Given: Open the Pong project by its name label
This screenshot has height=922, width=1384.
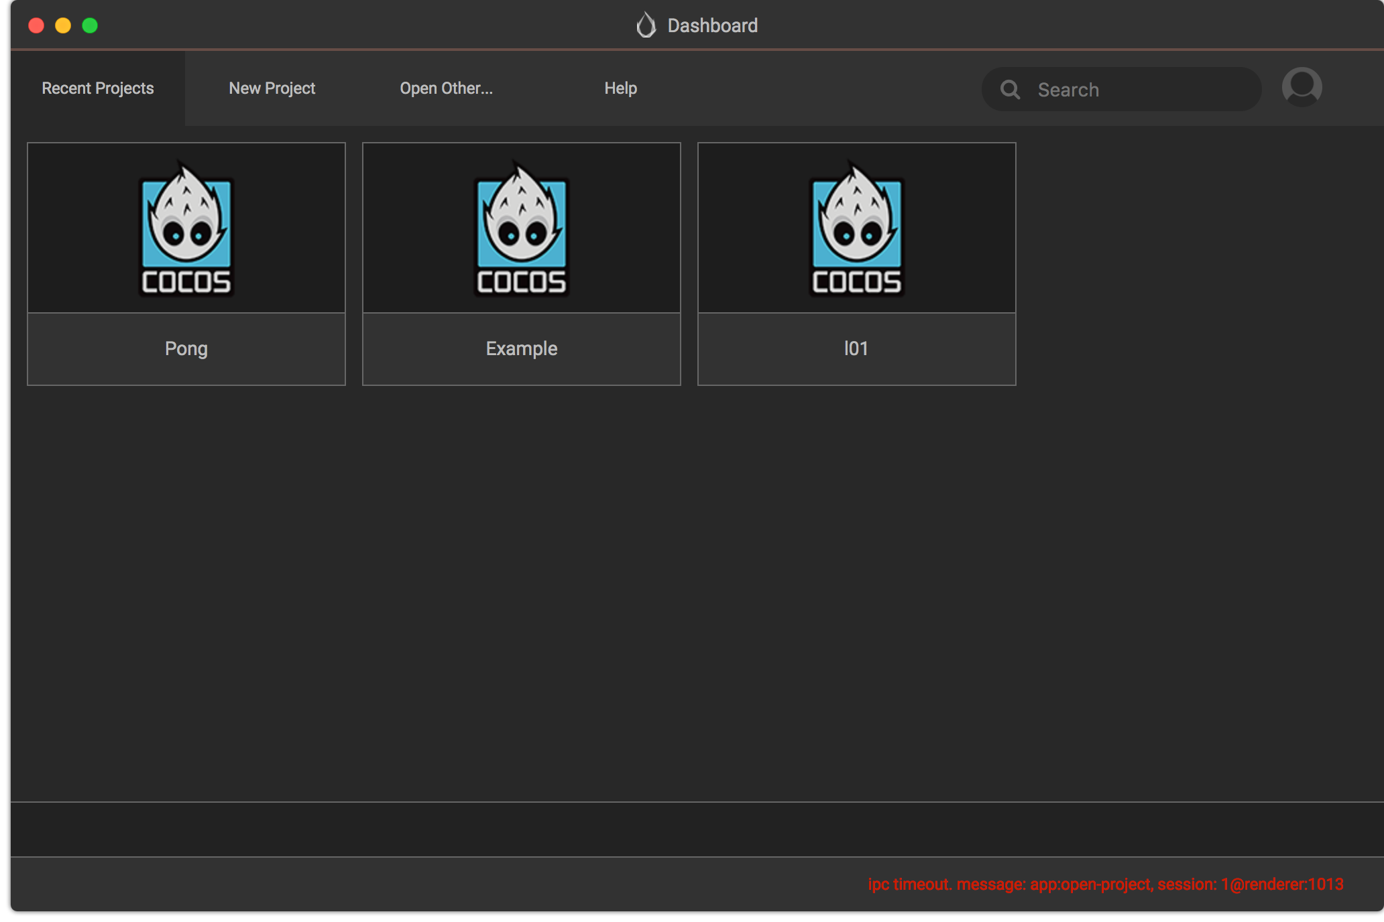Looking at the screenshot, I should pos(186,348).
